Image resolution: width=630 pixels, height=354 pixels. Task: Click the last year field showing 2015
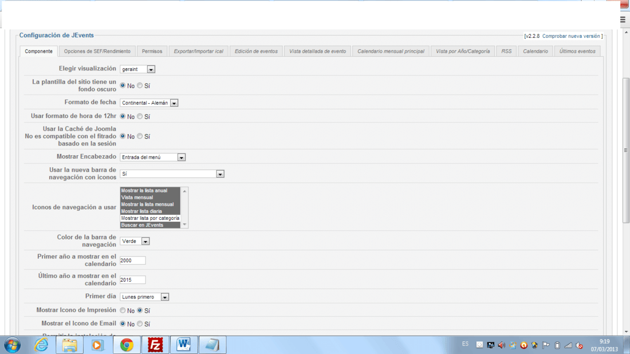tap(133, 280)
